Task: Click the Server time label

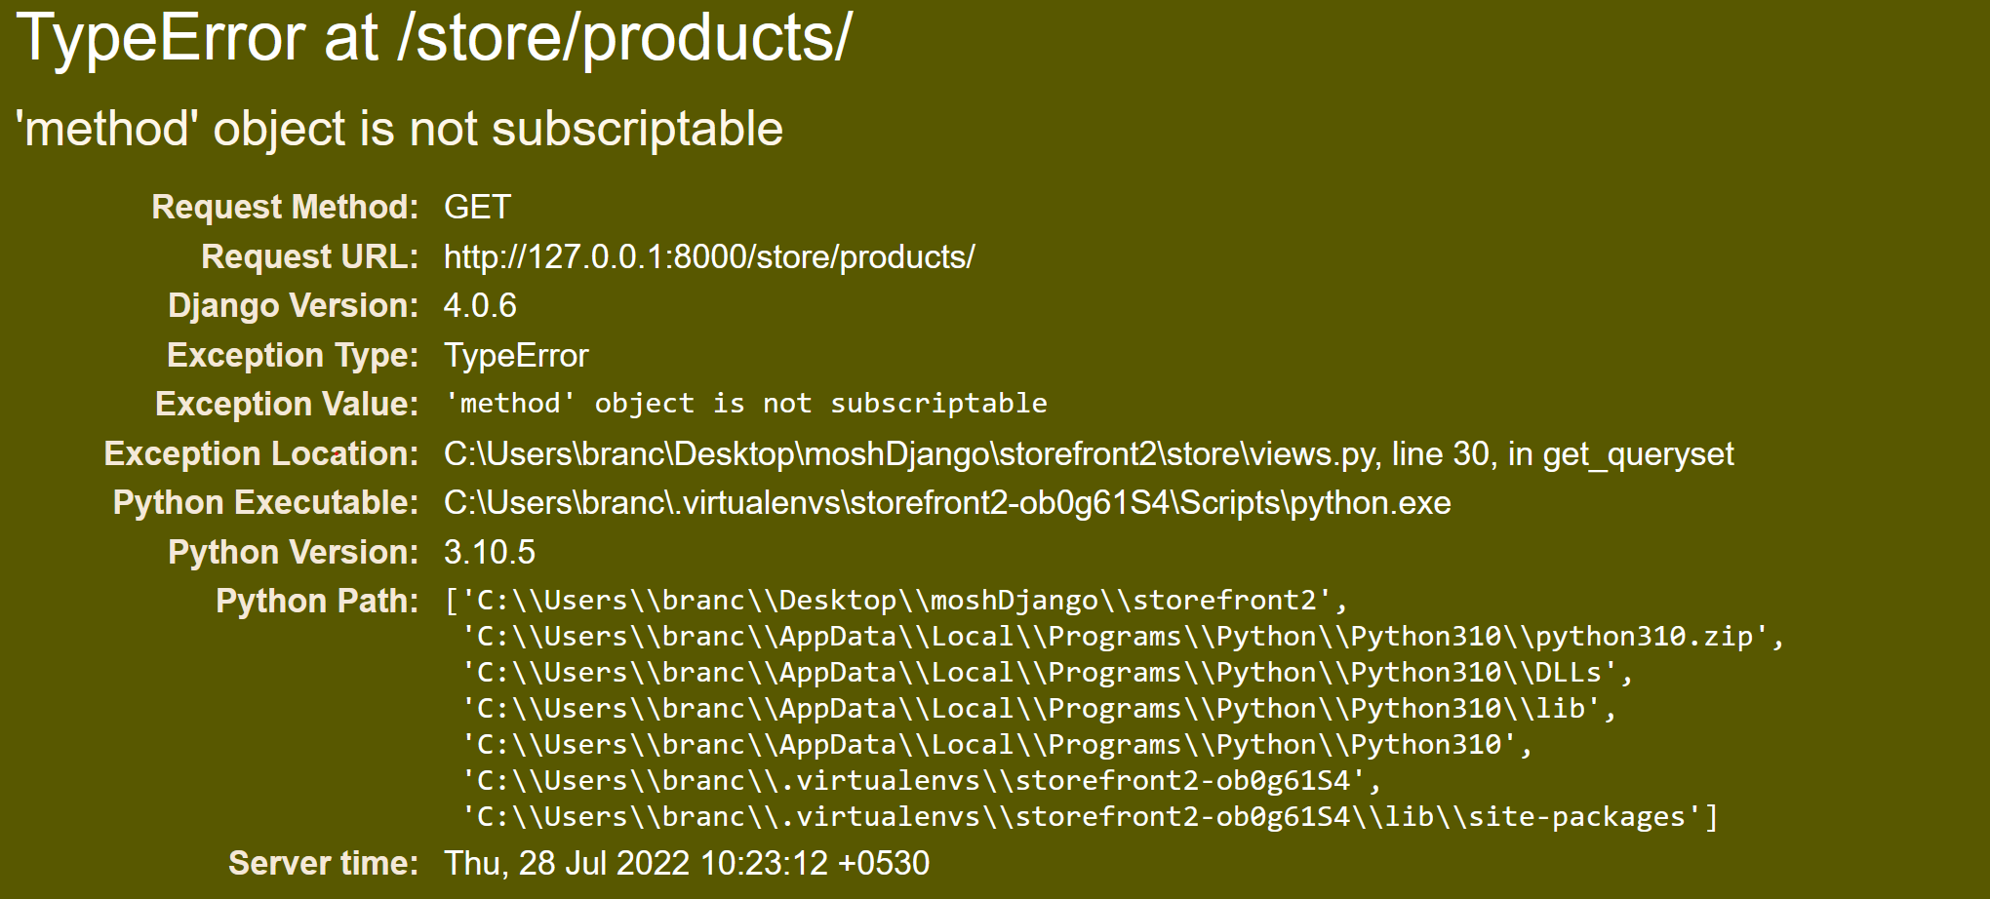Action: pyautogui.click(x=323, y=864)
